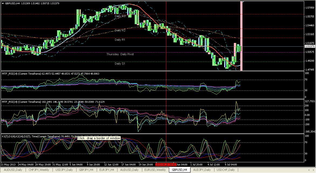
Task: Click MTF_RSI(14) label starting with 102.3491
Action: [x=53, y=102]
